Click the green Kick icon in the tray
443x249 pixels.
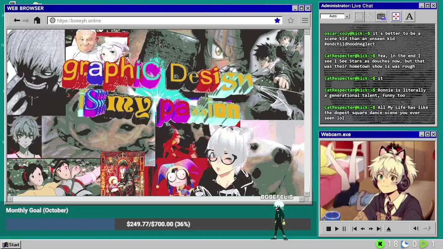point(380,244)
